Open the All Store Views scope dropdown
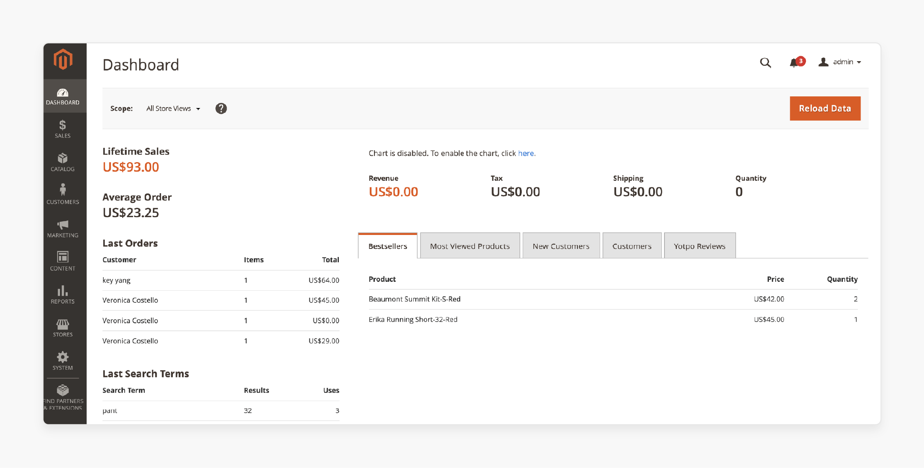The image size is (924, 468). click(x=173, y=109)
